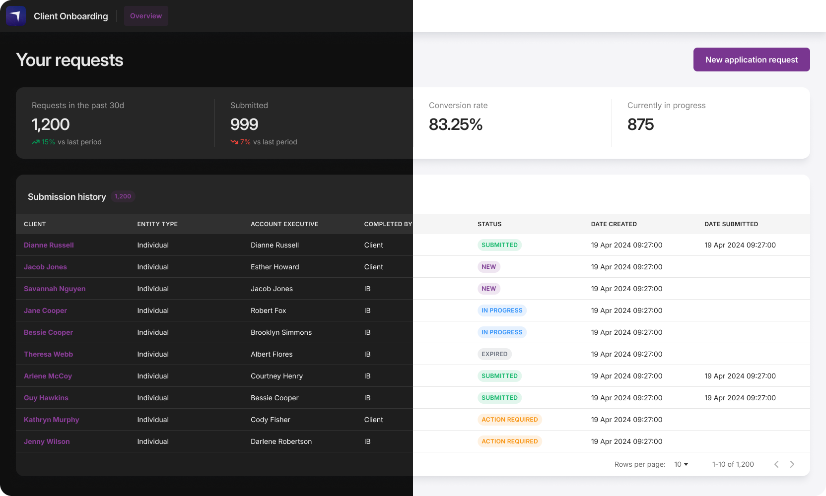
Task: Open the Overview tab
Action: (146, 16)
